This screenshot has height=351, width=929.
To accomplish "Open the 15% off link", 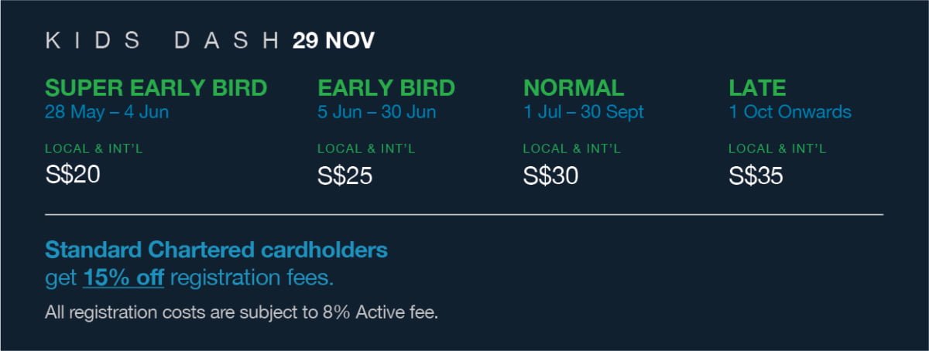I will (x=123, y=278).
